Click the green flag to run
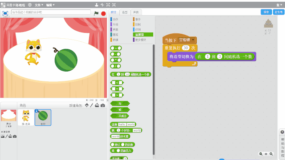The width and height of the screenshot is (285, 160). (96, 13)
